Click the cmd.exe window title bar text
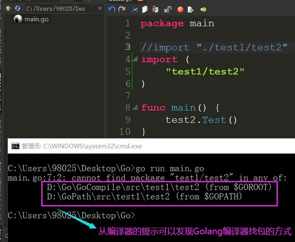Image resolution: width=295 pixels, height=242 pixels. (x=82, y=146)
